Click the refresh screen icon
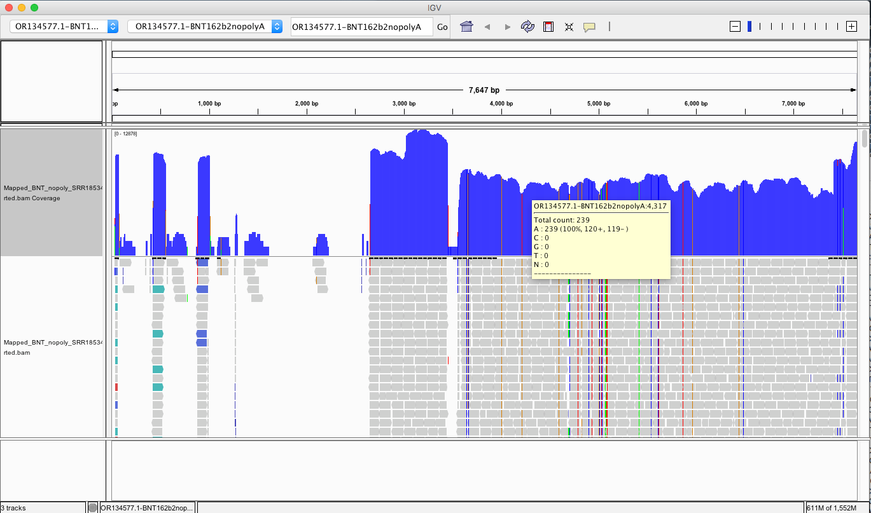The width and height of the screenshot is (871, 513). 527,27
